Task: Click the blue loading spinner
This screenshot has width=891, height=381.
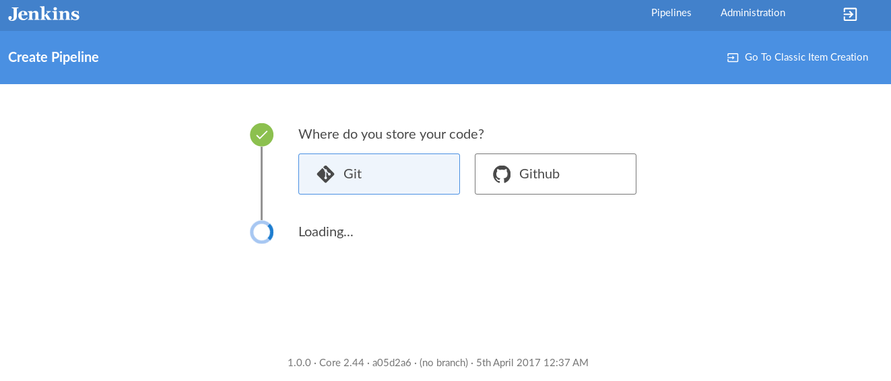Action: pyautogui.click(x=261, y=232)
